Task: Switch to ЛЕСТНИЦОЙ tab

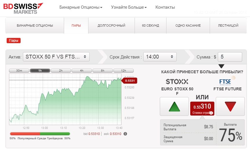Action: (x=228, y=25)
